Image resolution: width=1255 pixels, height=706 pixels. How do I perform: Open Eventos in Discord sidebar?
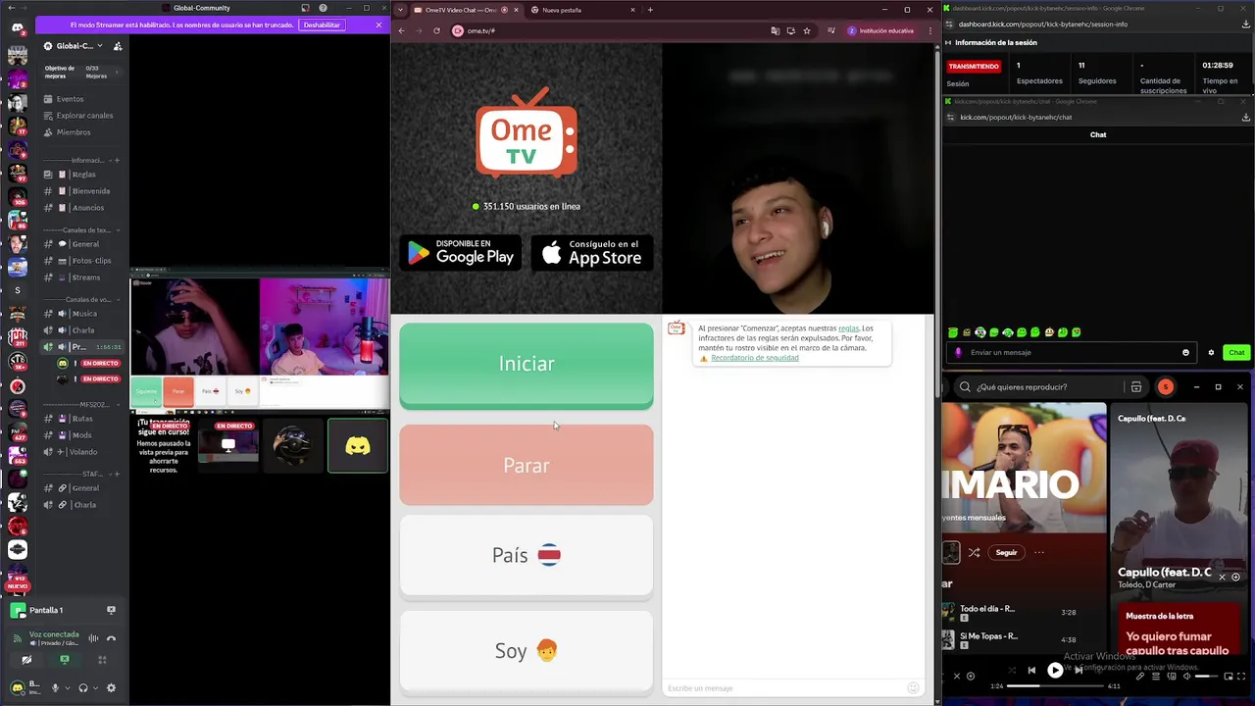coord(70,99)
